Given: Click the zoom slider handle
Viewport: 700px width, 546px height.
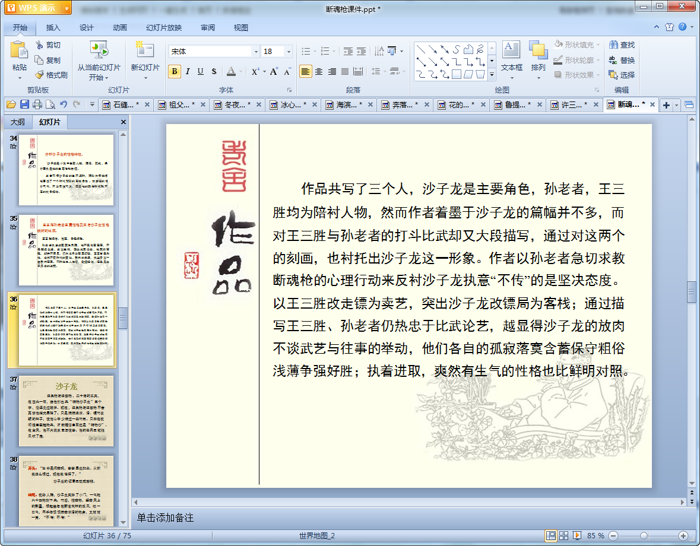Looking at the screenshot, I should 644,536.
